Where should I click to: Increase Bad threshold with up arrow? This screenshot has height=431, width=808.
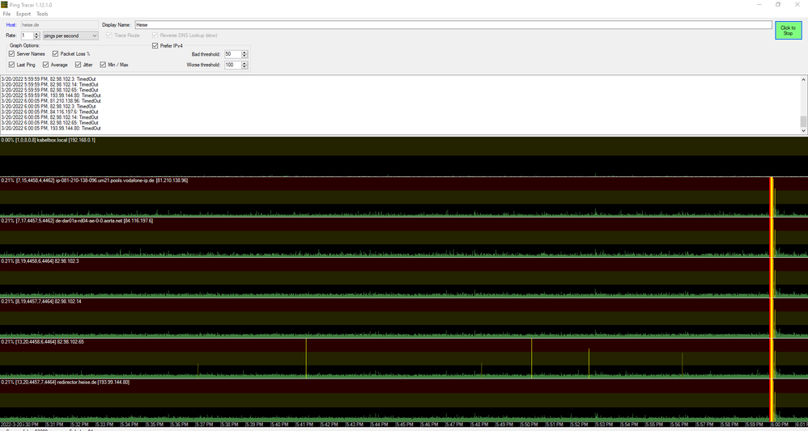(x=245, y=53)
